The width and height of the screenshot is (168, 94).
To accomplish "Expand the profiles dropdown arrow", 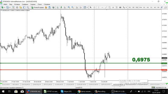I will [10, 7].
